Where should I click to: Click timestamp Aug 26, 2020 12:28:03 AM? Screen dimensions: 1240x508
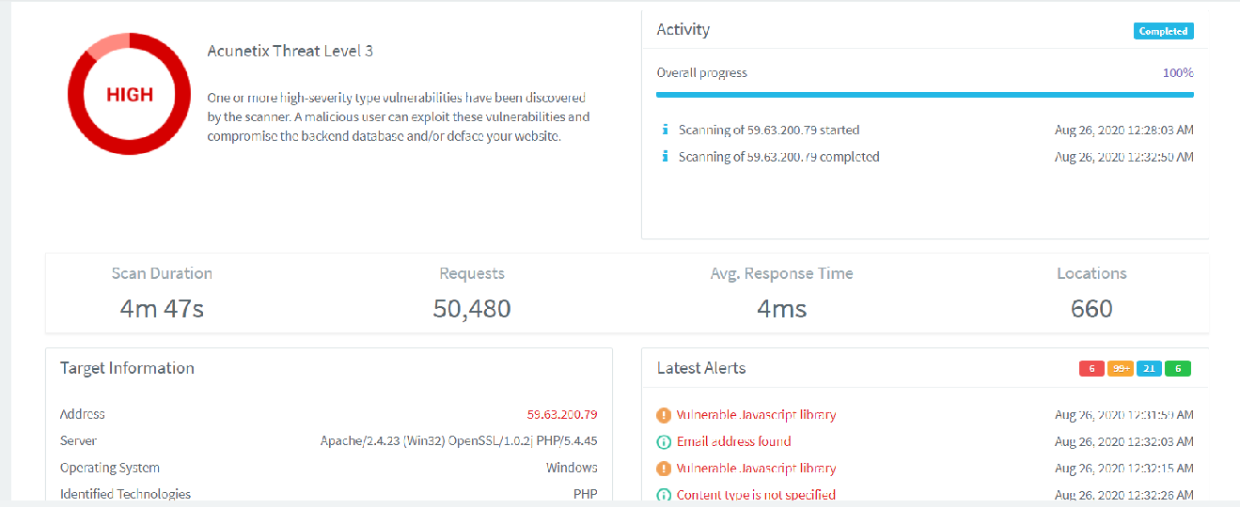click(1124, 131)
